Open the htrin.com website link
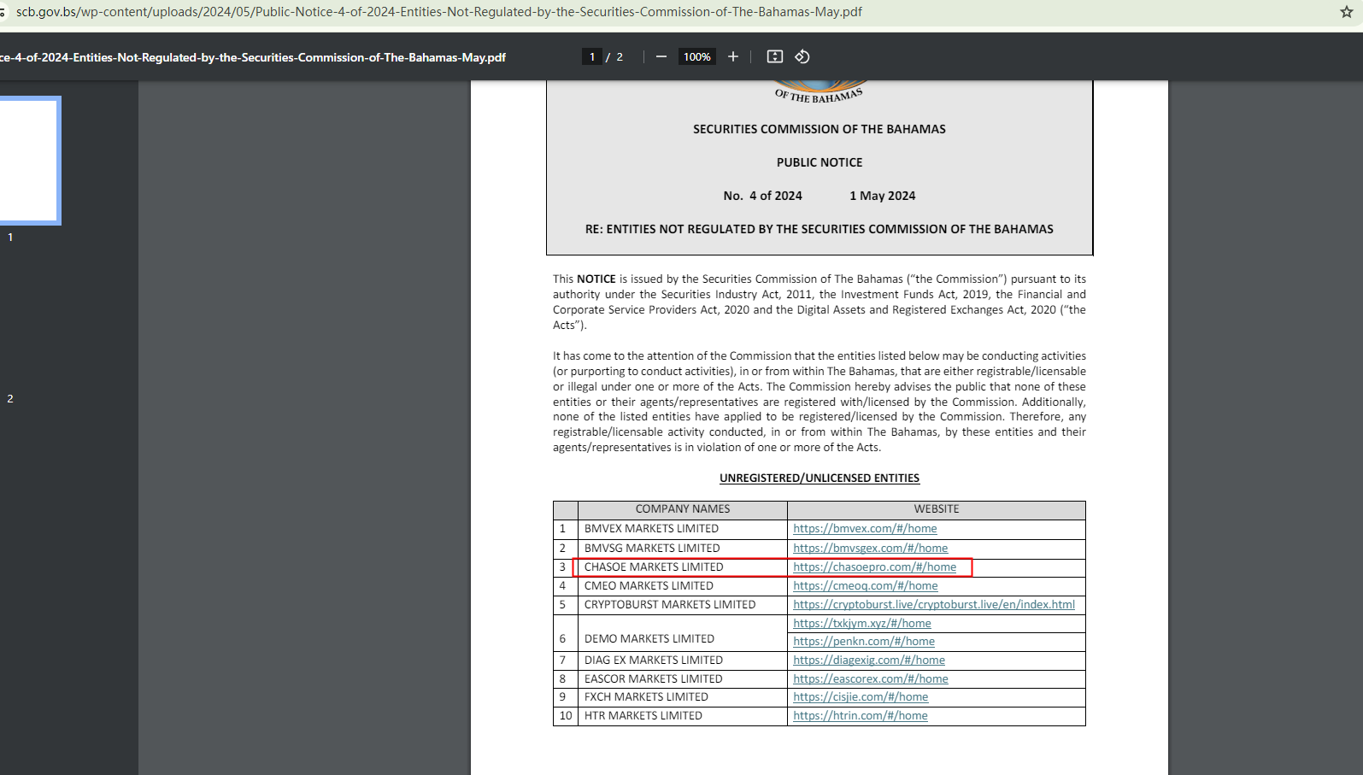The width and height of the screenshot is (1363, 775). [x=860, y=716]
